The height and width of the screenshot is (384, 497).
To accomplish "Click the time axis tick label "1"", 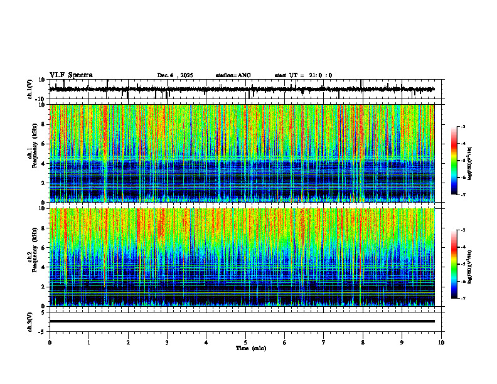I will point(88,343).
